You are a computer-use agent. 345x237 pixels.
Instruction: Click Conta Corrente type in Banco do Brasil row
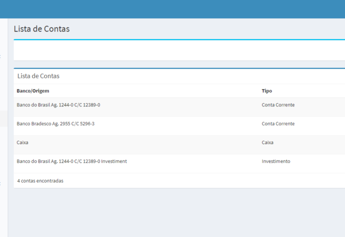278,105
